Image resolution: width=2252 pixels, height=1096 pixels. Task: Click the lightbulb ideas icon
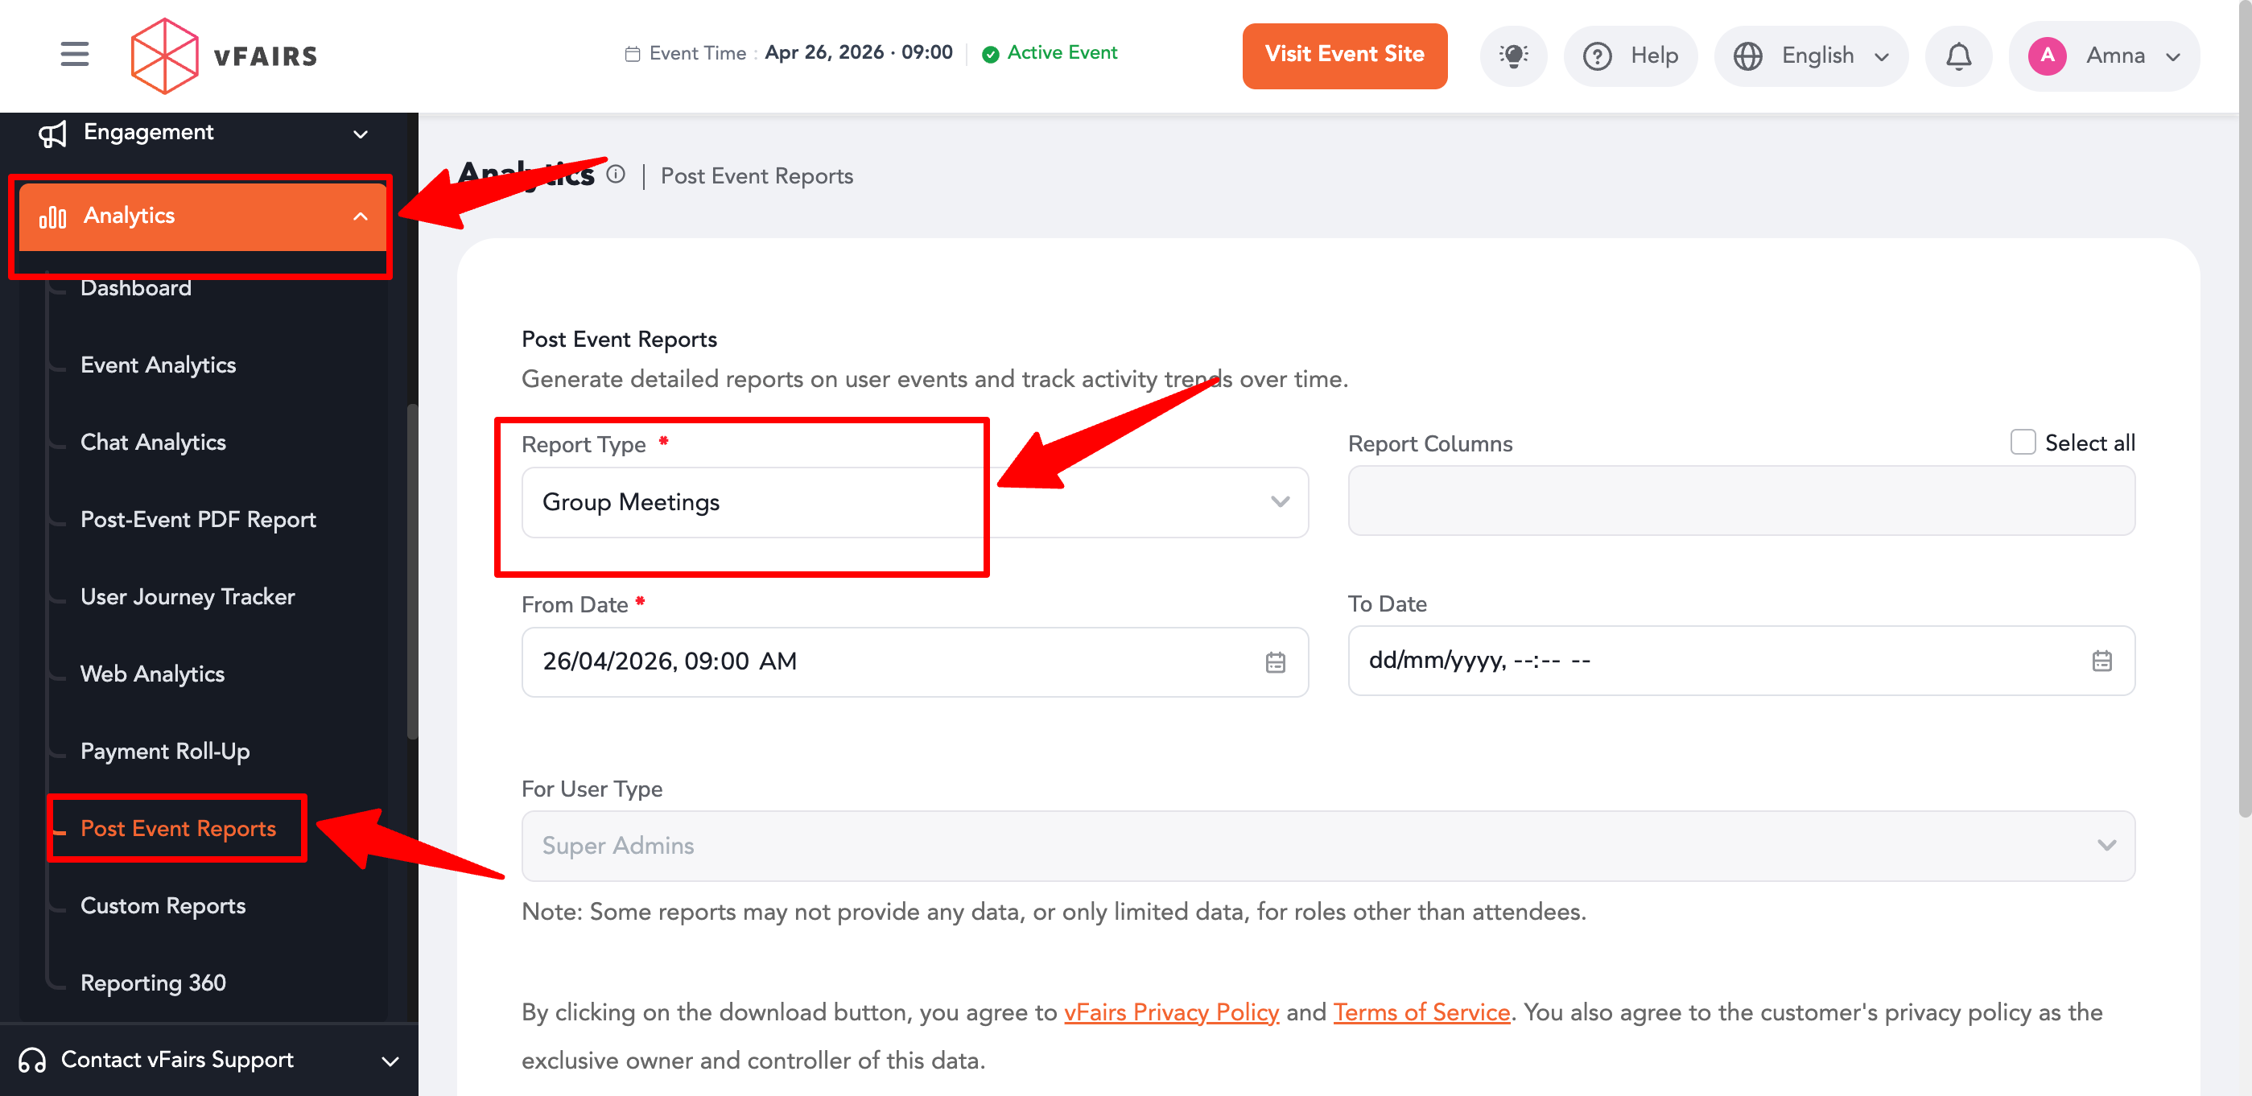(x=1512, y=55)
